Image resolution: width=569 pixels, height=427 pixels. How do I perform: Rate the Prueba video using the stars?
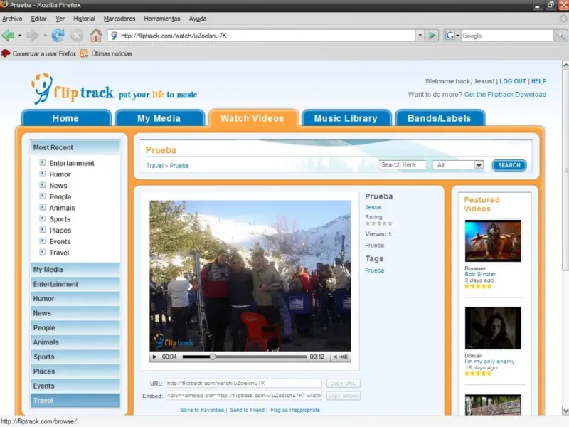(378, 223)
